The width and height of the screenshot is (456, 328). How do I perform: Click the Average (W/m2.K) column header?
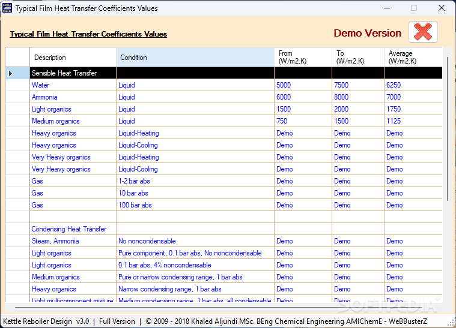pyautogui.click(x=413, y=58)
